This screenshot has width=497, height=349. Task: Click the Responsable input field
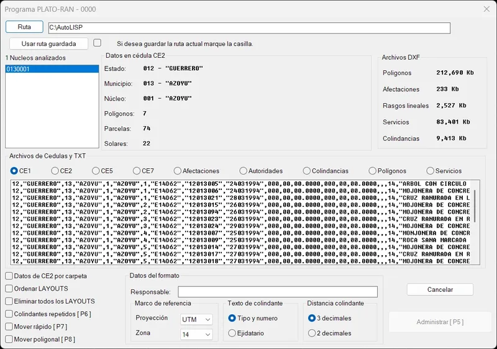(x=278, y=292)
